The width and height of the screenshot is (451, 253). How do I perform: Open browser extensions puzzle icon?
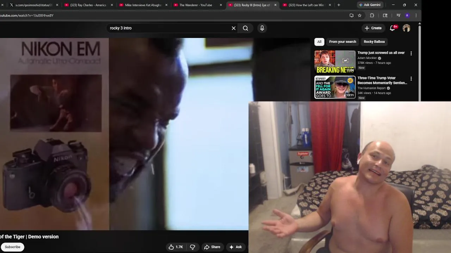(372, 15)
